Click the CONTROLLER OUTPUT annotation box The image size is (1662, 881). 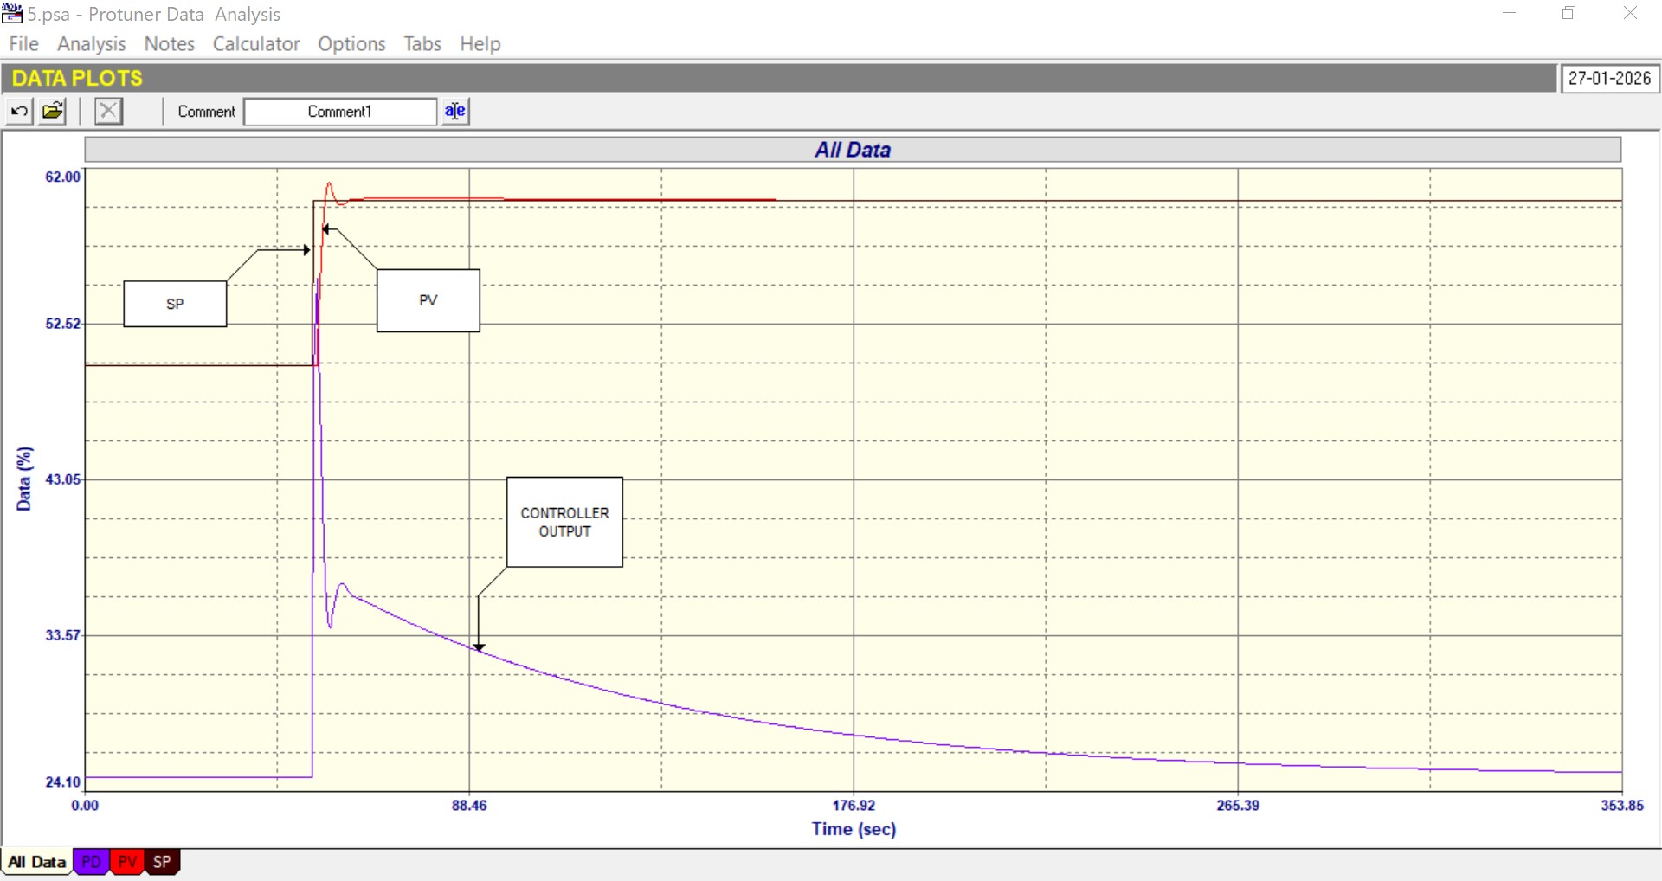pyautogui.click(x=564, y=522)
